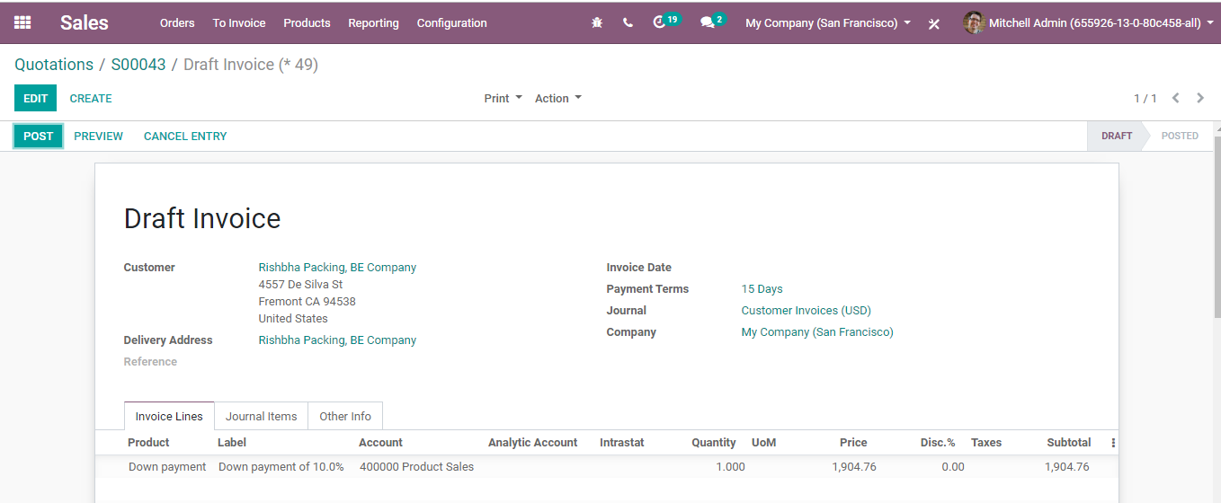Viewport: 1221px width, 503px height.
Task: Open Mitchell Admin user menu
Action: [x=1087, y=22]
